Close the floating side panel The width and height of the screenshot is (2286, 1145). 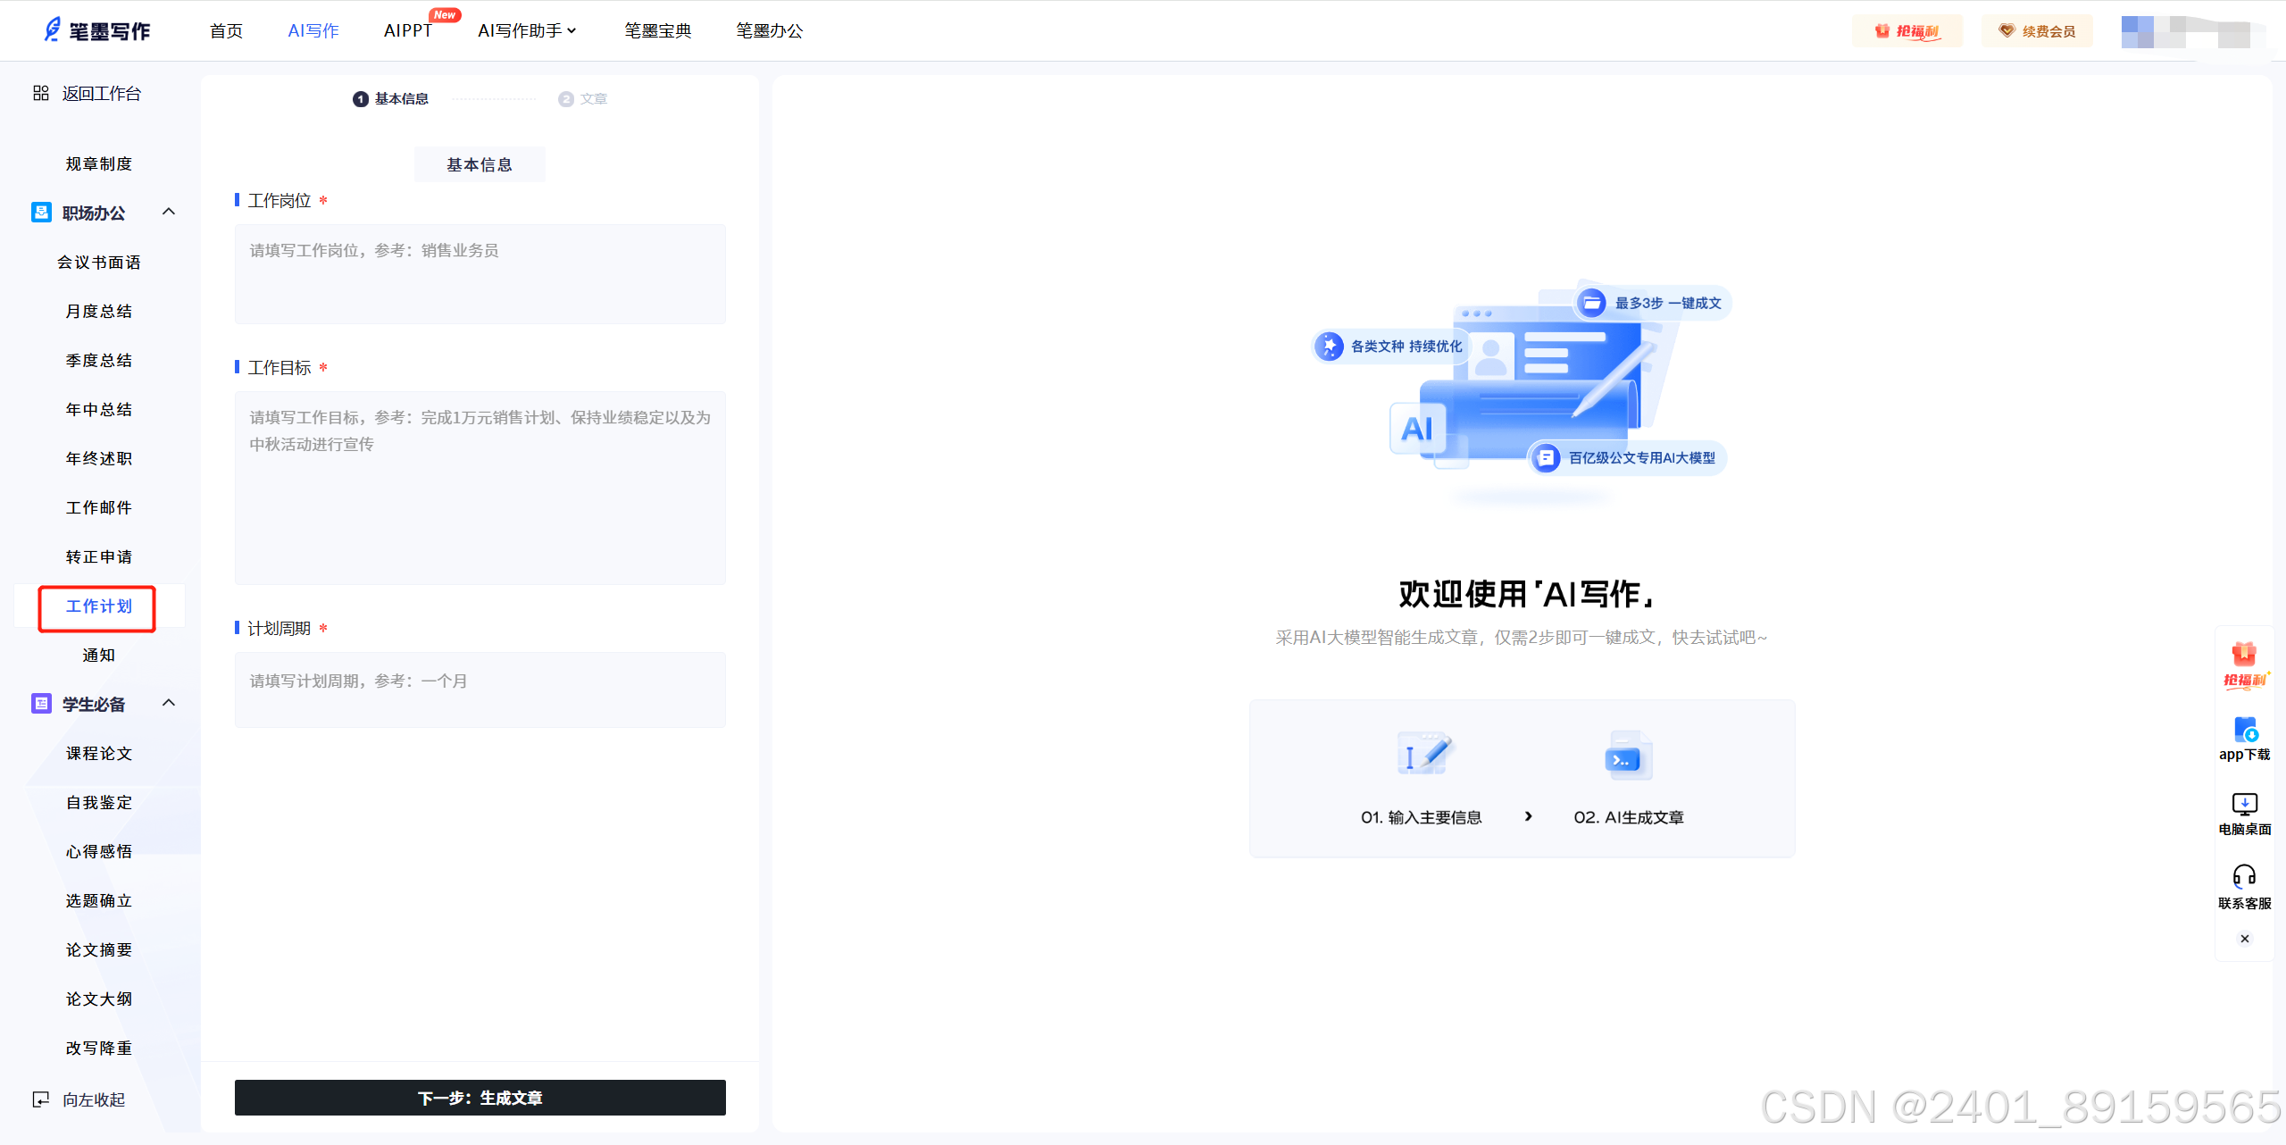(2244, 939)
